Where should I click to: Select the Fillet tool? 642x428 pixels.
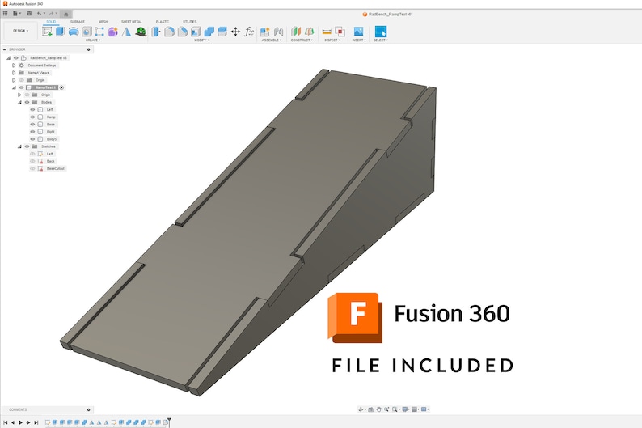pyautogui.click(x=169, y=32)
